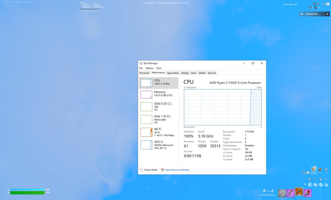Click the FALCON PET leaderboard entry

pyautogui.click(x=314, y=14)
